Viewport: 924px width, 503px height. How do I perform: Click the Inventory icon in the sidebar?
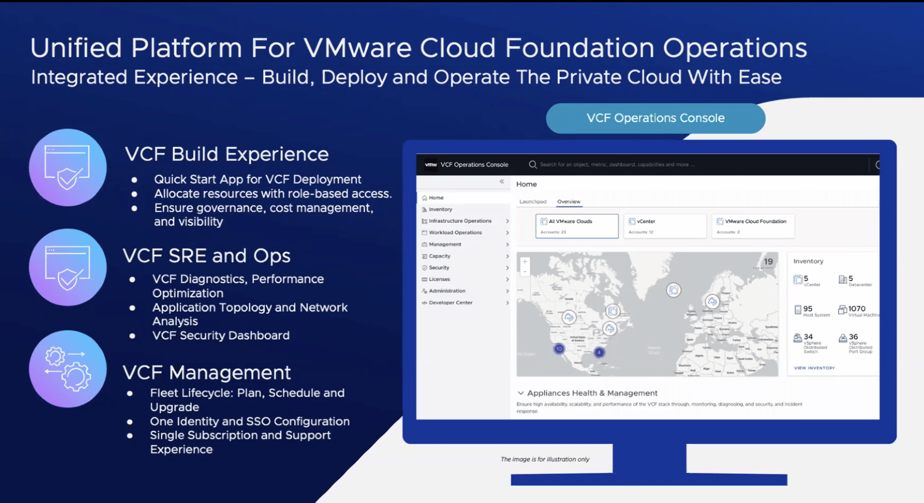424,209
